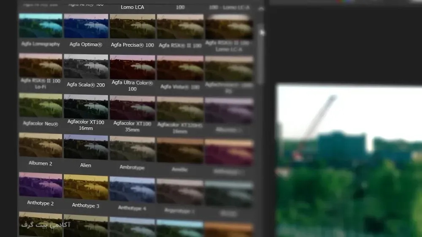
Task: Apply the Anthotype 2 preset
Action: click(x=41, y=185)
